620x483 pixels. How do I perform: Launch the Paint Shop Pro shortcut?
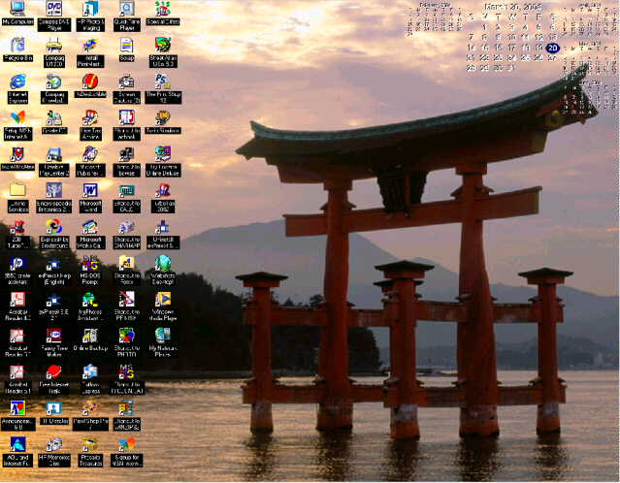pyautogui.click(x=89, y=408)
